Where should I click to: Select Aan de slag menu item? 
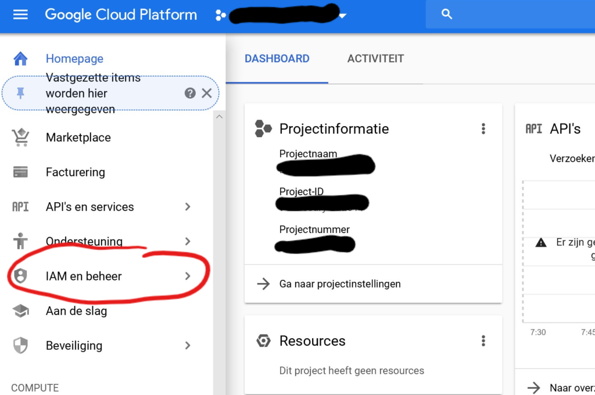point(76,311)
